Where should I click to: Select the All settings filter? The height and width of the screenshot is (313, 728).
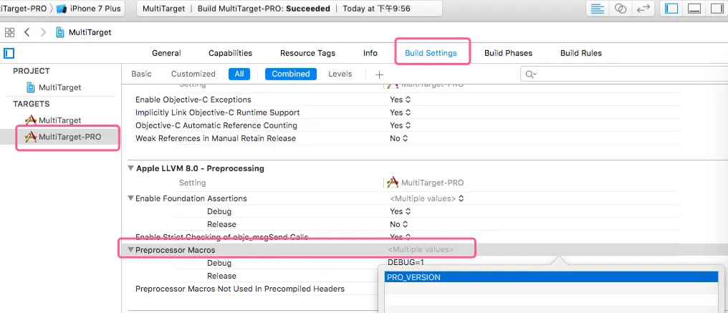tap(239, 74)
